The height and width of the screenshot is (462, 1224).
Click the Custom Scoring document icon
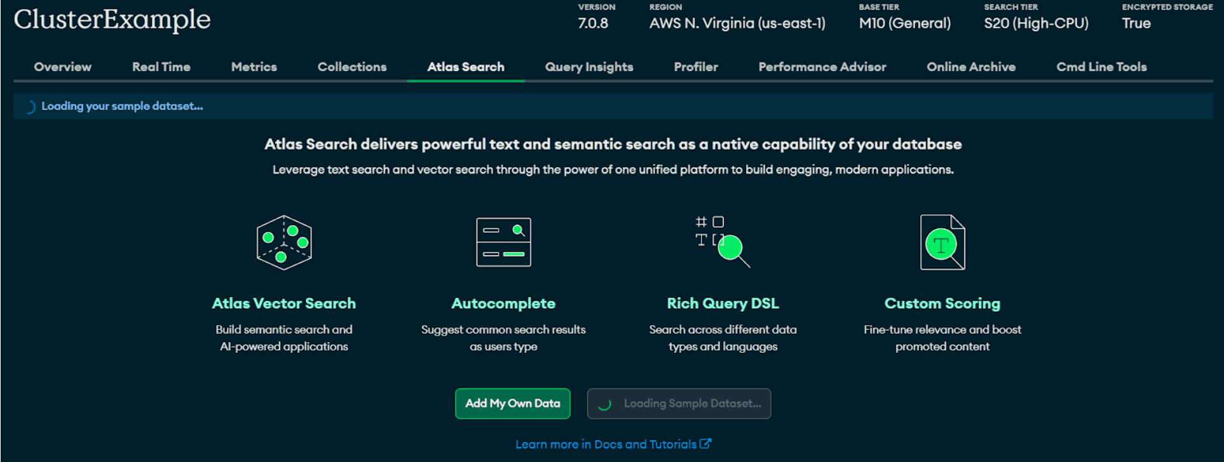coord(942,242)
